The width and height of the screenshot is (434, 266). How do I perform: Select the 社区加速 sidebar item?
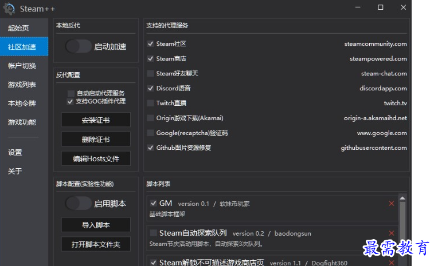24,47
